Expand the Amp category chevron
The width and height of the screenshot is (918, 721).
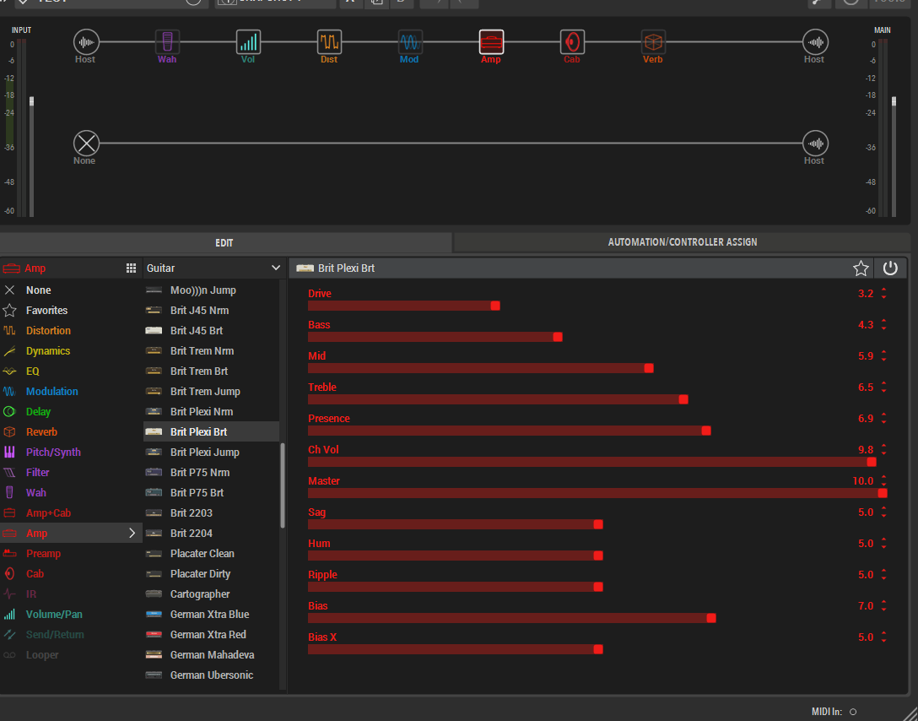click(132, 533)
